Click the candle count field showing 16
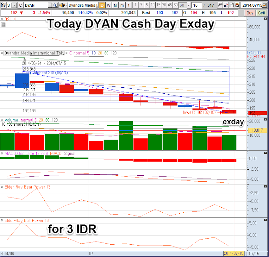This screenshot has width=269, height=257. click(197, 5)
